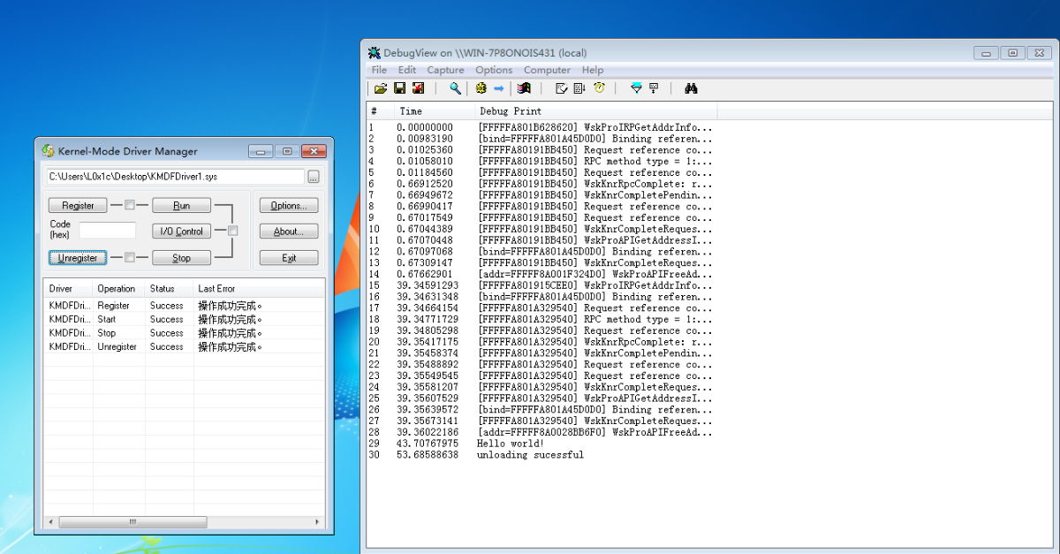Select the 'Unregister' operation row in the list
Image resolution: width=1060 pixels, height=554 pixels.
(x=185, y=346)
